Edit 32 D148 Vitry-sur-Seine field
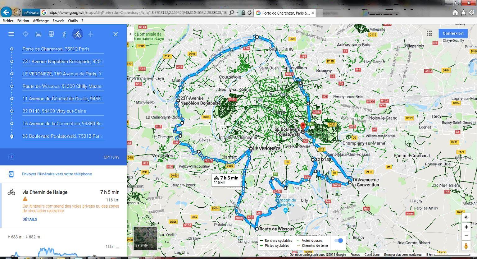Viewport: 477px width, 259px height. (63, 111)
